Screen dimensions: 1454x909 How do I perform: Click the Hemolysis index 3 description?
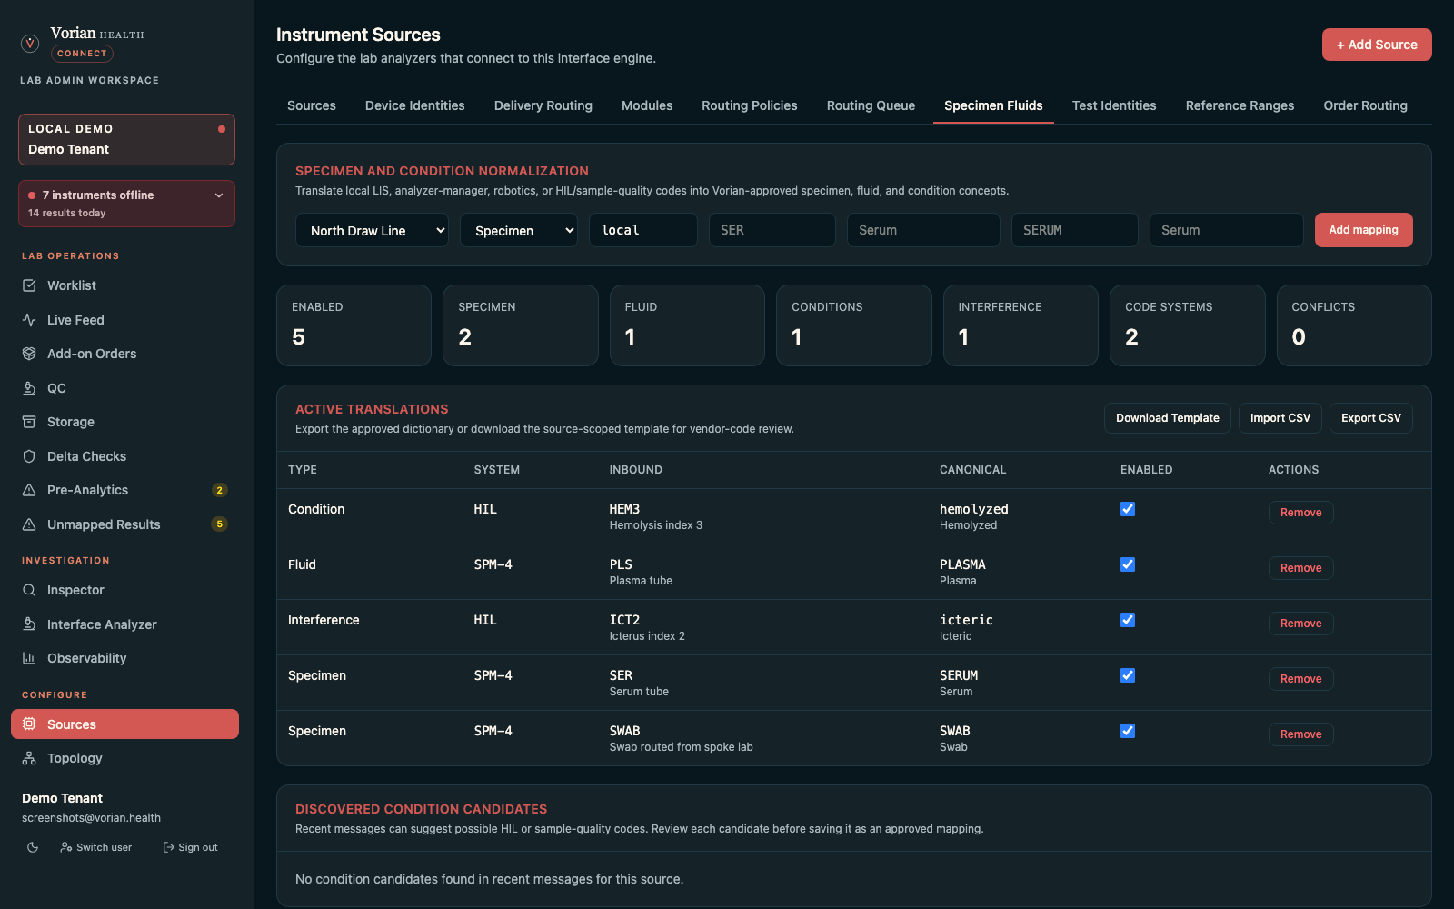pyautogui.click(x=656, y=525)
